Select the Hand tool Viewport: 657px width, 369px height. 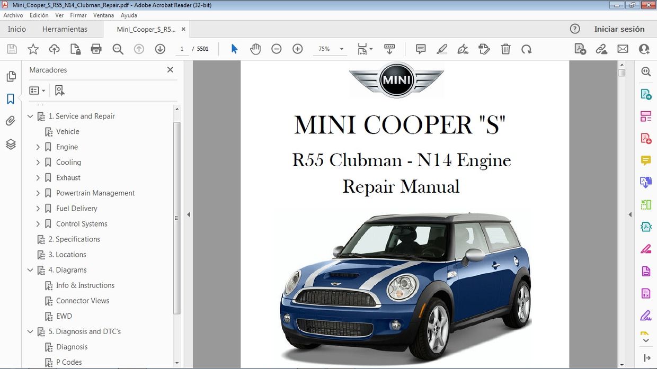click(x=255, y=49)
